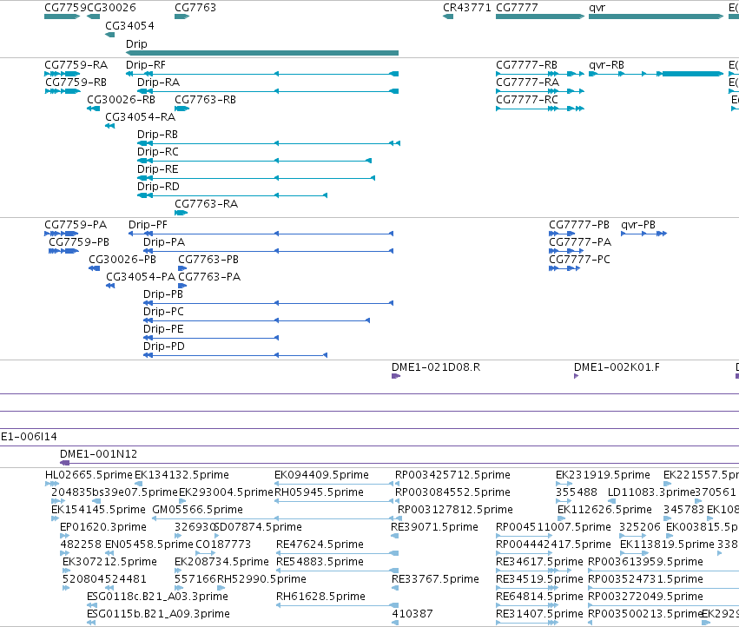Click the Drip-RC transcript label
Viewport: 739px width, 627px height.
click(158, 152)
